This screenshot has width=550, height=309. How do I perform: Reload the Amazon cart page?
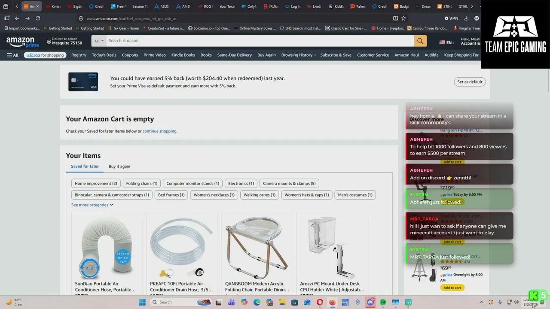tap(38, 18)
